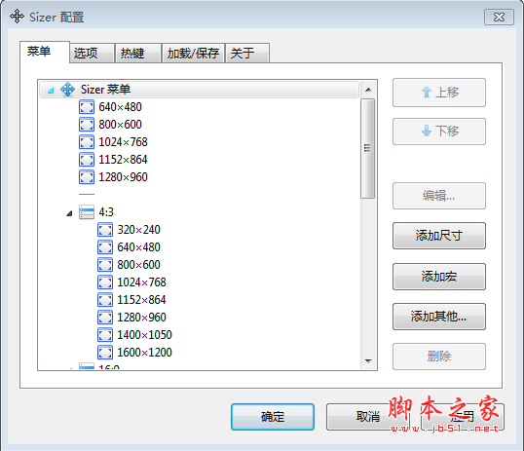Click the icon beside 1280×960 under 4:3

(x=105, y=318)
